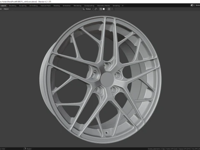The height and width of the screenshot is (150, 200).
Task: Click the Object label in status bar
Action: [29, 149]
